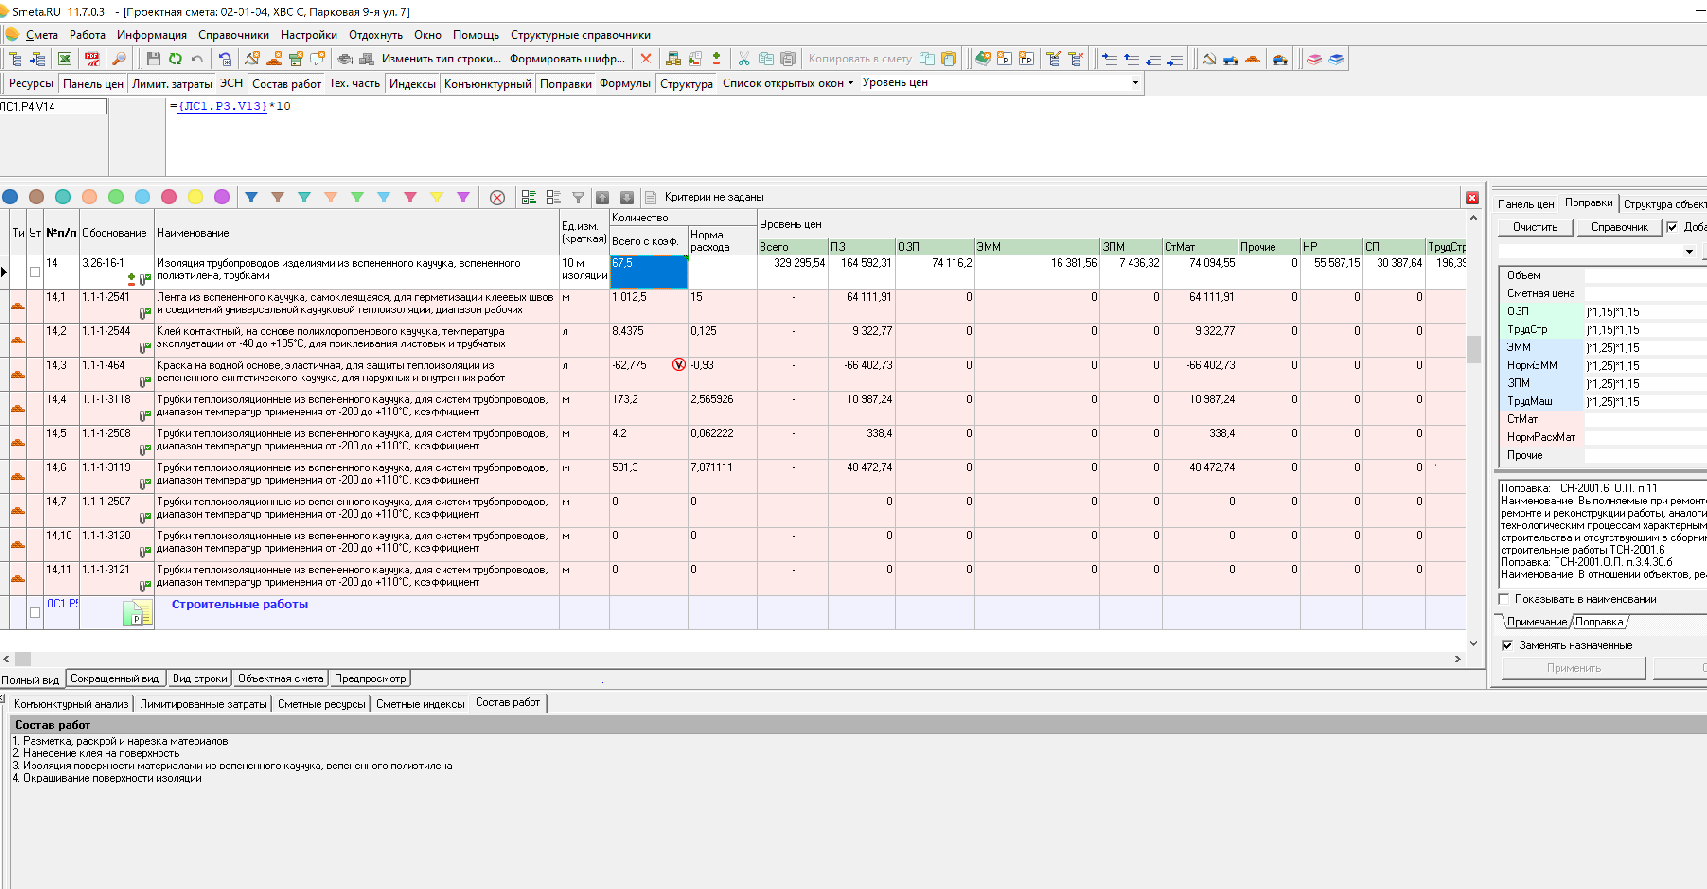Click the gray funnel filter icon

[x=578, y=197]
